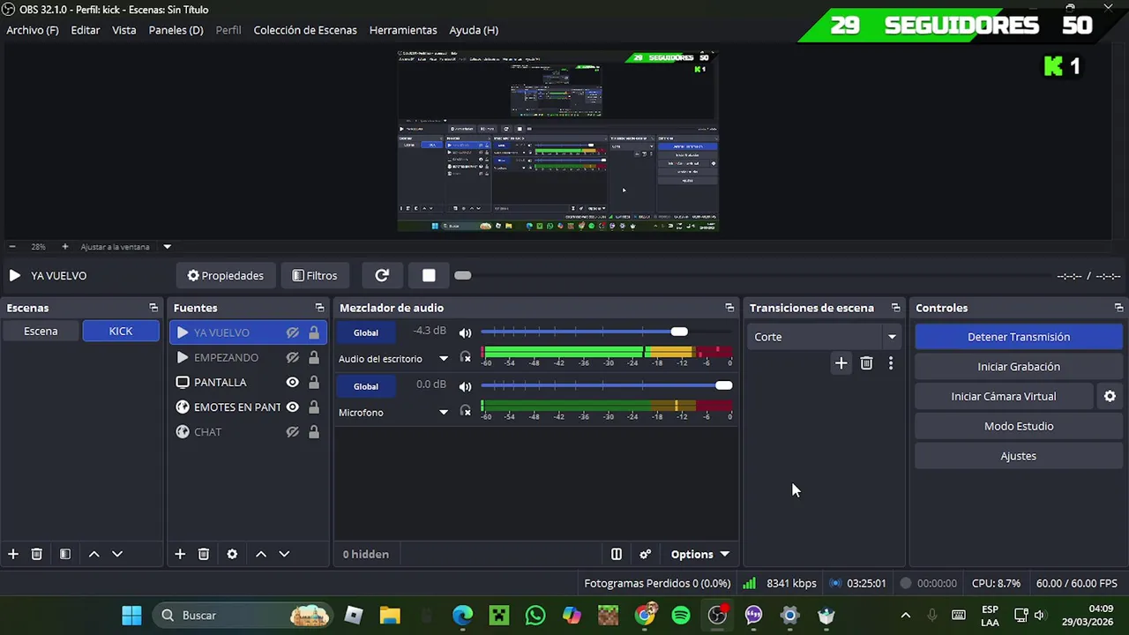Move source down in Fuentes list
The height and width of the screenshot is (635, 1129).
point(284,554)
